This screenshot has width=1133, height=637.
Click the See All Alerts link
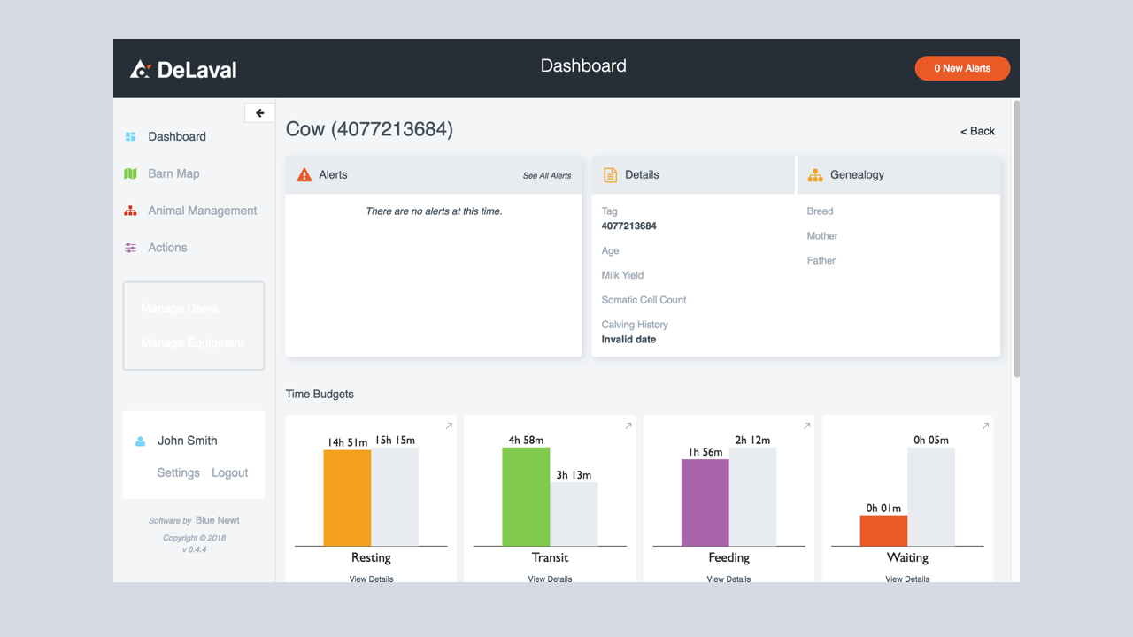coord(546,175)
